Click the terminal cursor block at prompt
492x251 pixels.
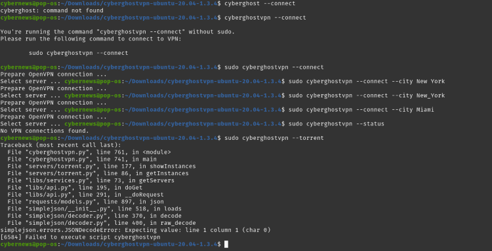(226, 244)
